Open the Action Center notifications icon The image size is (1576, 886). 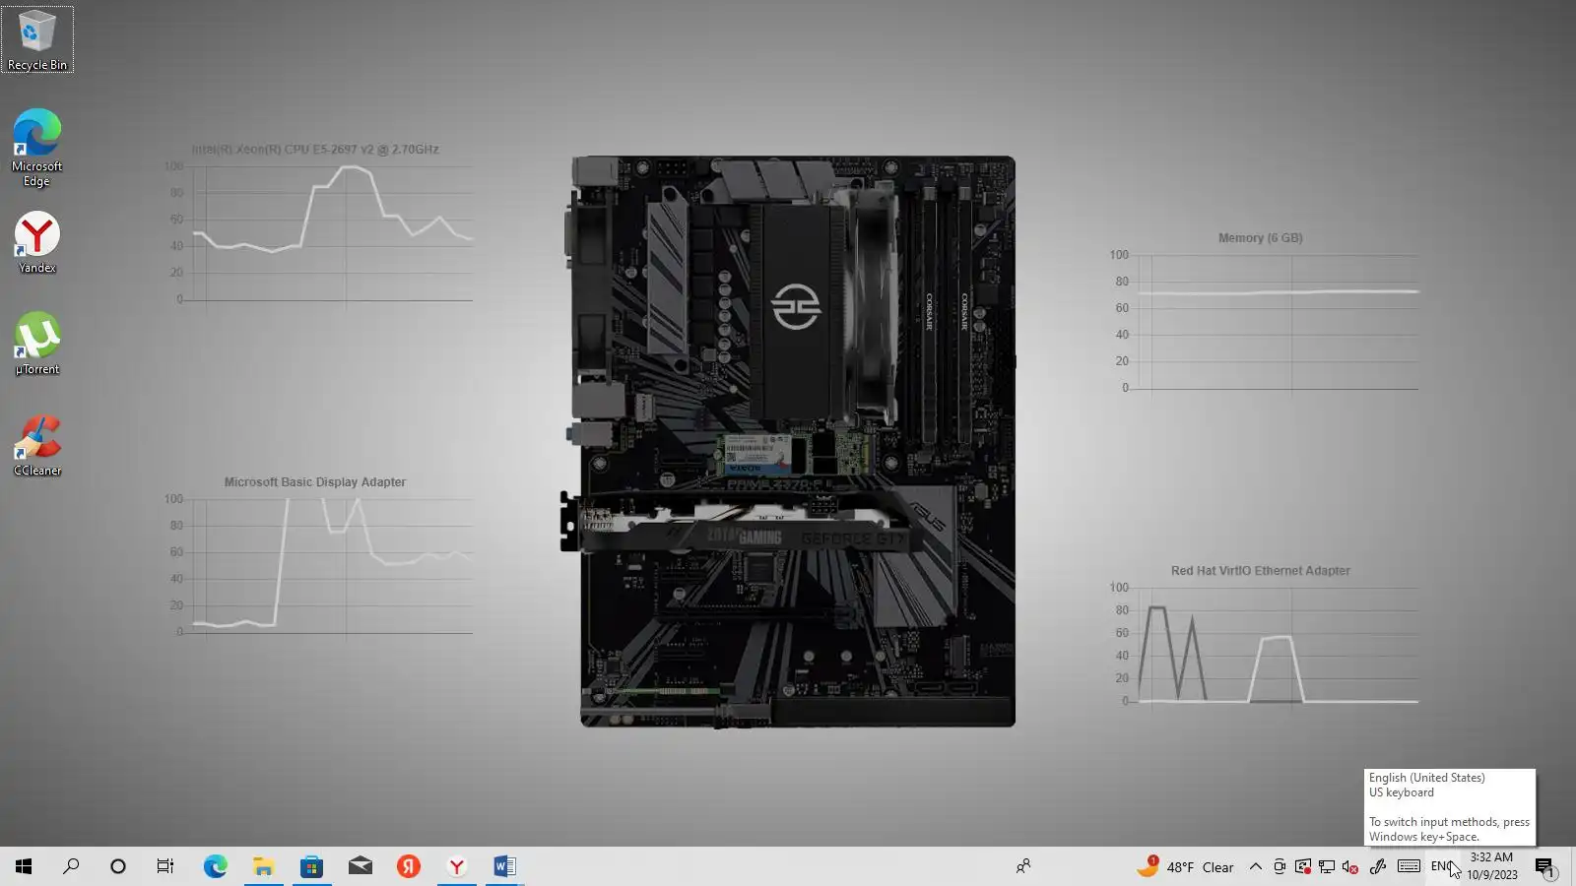(1544, 866)
